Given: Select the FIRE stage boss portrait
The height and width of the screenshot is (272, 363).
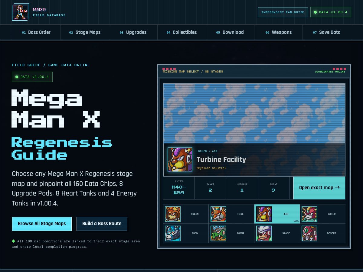Looking at the screenshot, I should tap(218, 214).
